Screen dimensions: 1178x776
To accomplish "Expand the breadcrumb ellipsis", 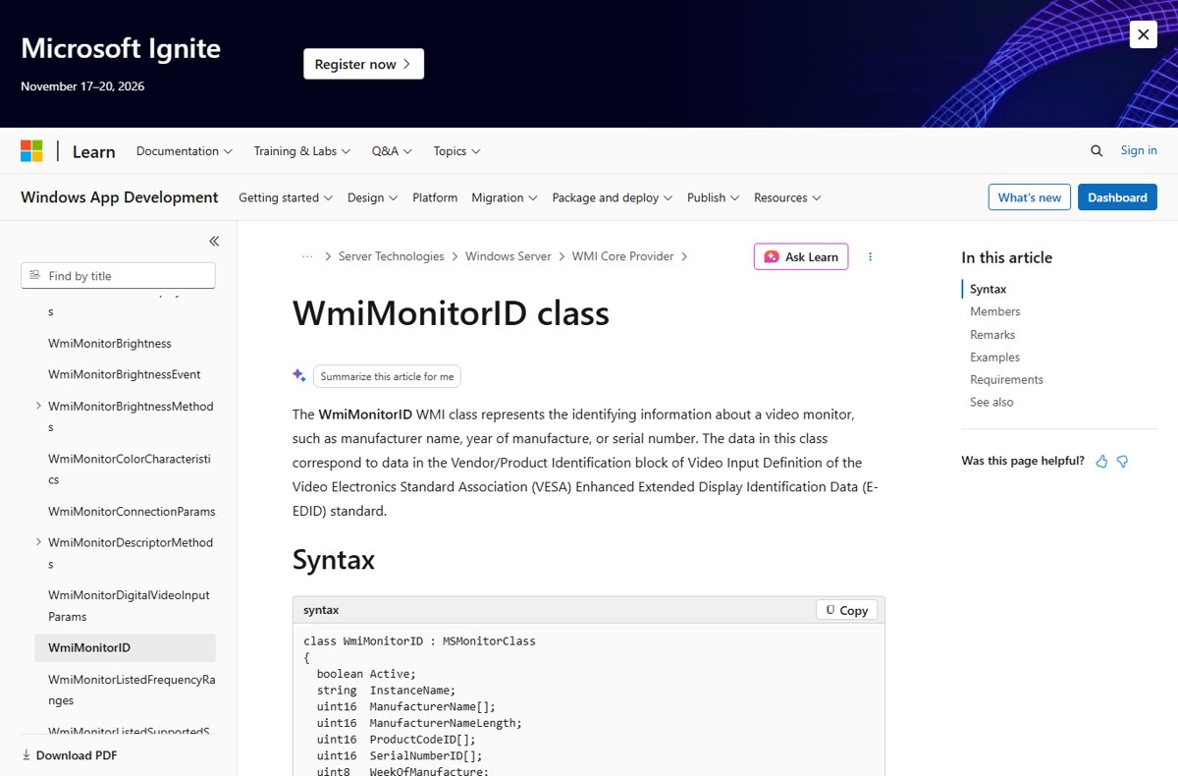I will [307, 256].
